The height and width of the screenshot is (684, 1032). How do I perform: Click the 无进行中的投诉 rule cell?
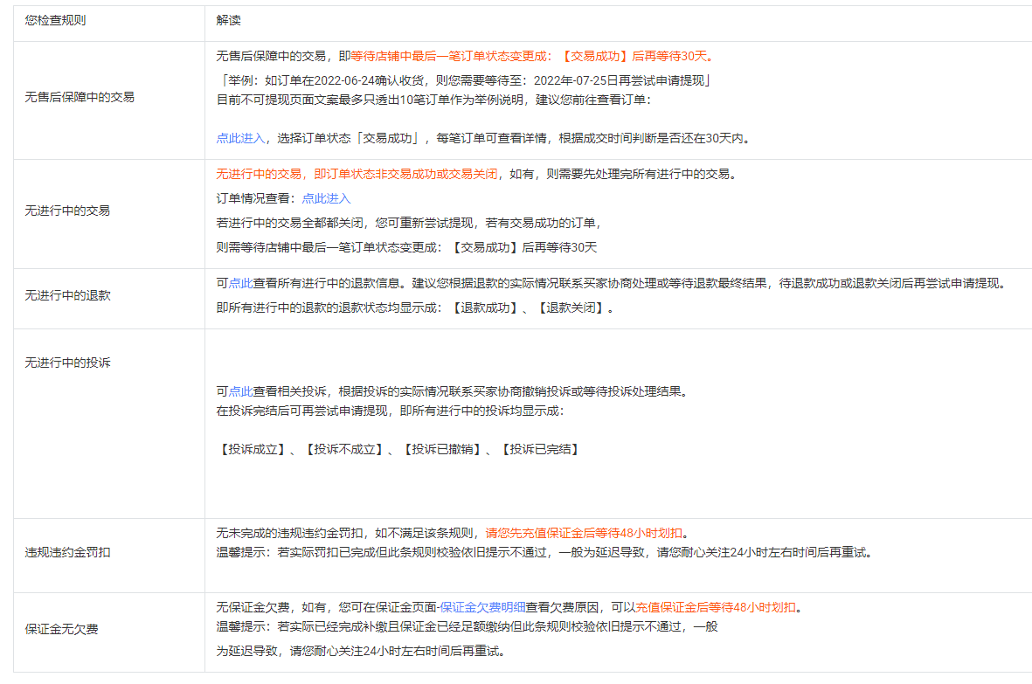[67, 361]
